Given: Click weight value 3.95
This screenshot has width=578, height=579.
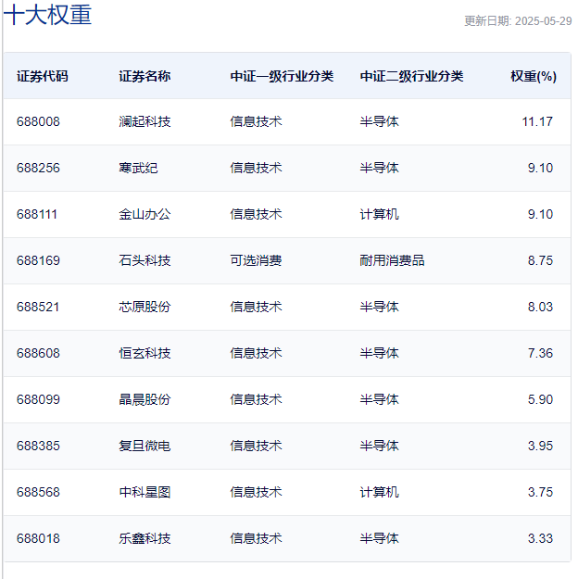Looking at the screenshot, I should point(540,447).
